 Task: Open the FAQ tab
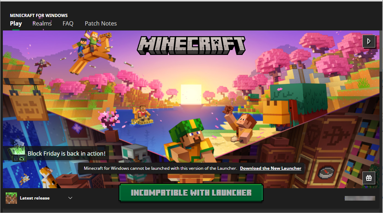click(68, 23)
